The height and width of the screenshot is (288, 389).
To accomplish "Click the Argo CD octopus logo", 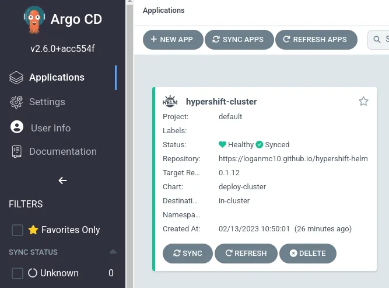I will [34, 19].
